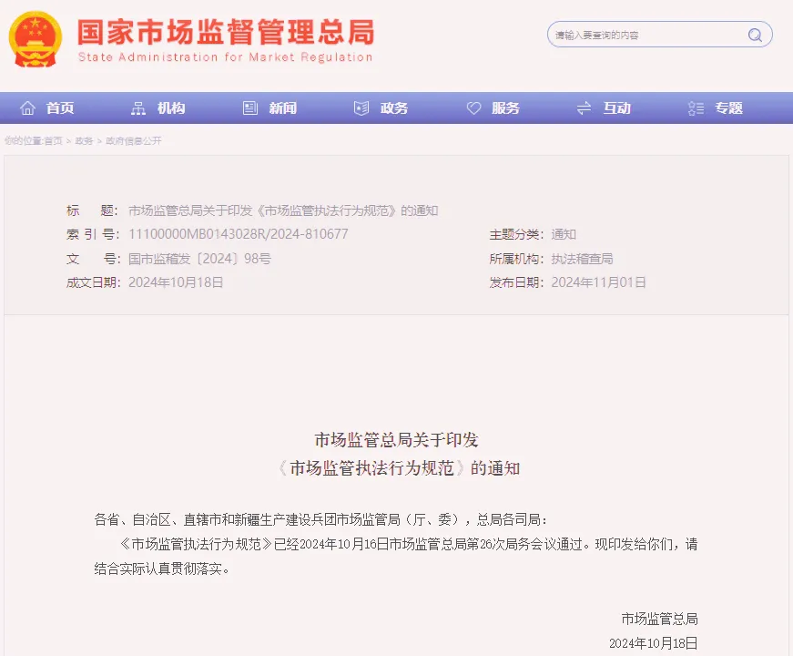Screen dimensions: 793x656
Task: Click the search magnifier icon
Action: pyautogui.click(x=755, y=35)
